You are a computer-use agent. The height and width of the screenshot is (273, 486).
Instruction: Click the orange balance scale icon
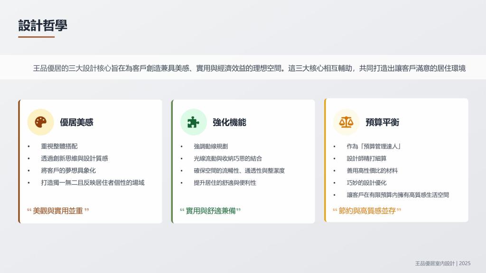[x=346, y=122]
